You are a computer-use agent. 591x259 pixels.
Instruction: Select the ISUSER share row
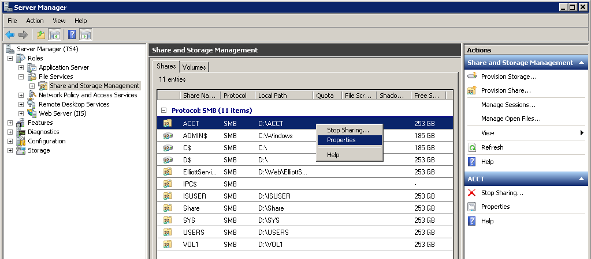point(305,196)
